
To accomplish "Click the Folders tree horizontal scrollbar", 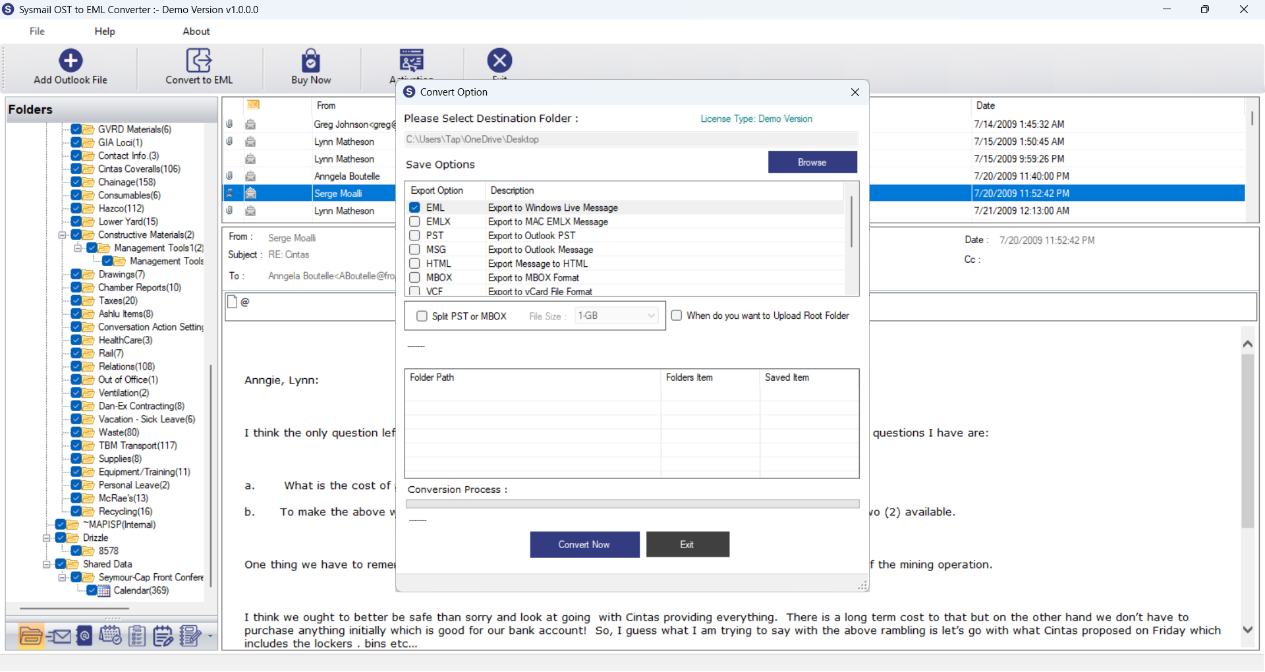I will (74, 609).
